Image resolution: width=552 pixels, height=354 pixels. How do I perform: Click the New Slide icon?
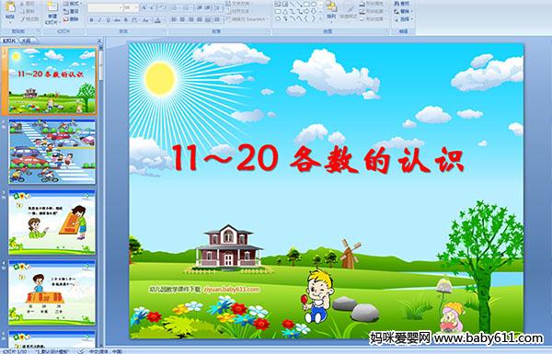pyautogui.click(x=52, y=6)
